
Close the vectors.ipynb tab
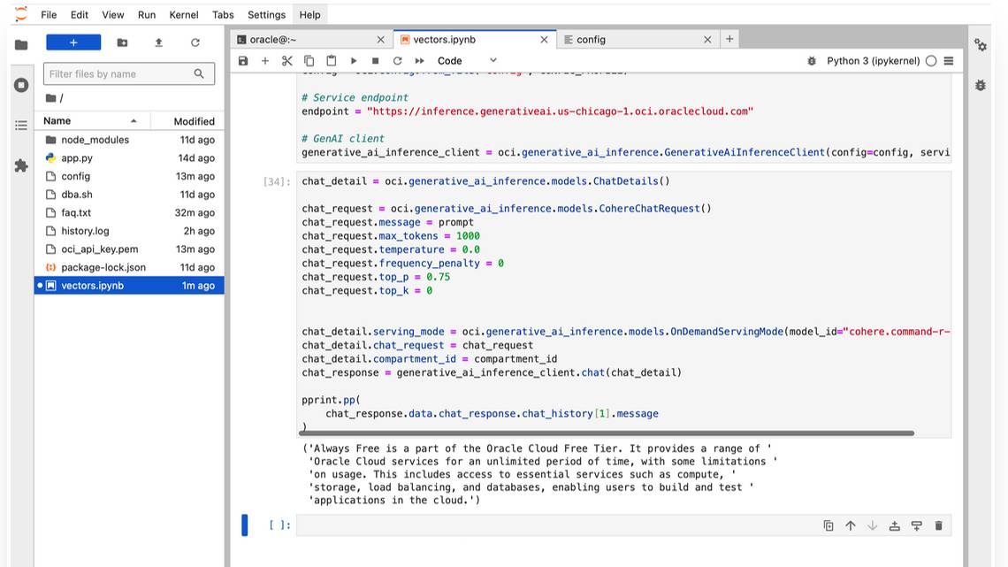click(x=544, y=40)
